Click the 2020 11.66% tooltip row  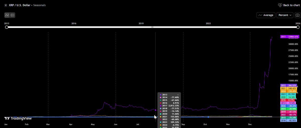coord(169,114)
